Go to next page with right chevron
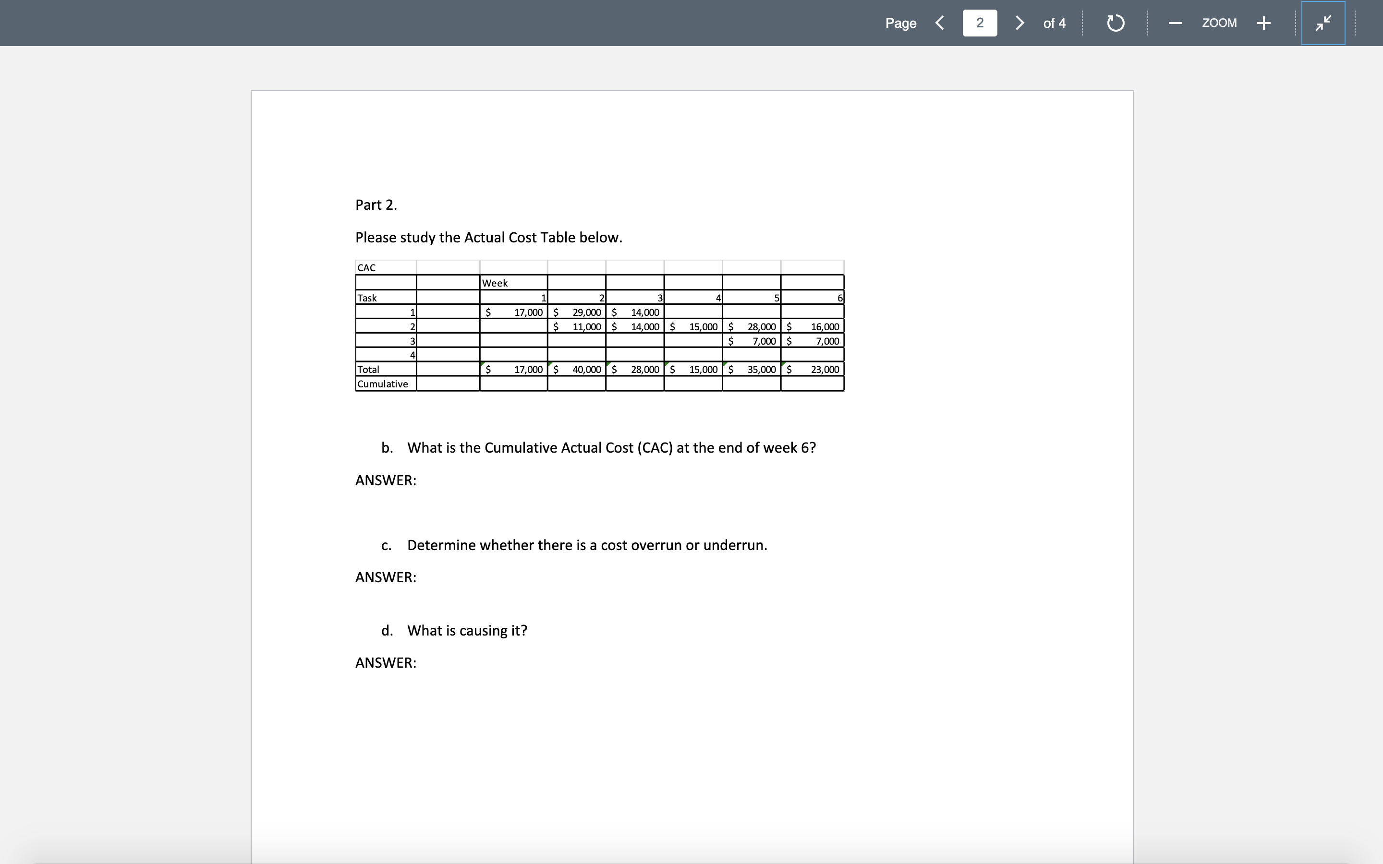 click(1019, 23)
